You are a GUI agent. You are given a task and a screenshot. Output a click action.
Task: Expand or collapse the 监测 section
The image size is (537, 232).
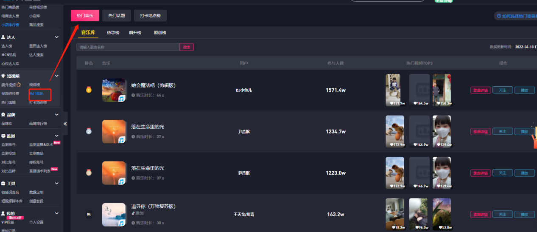coord(57,136)
